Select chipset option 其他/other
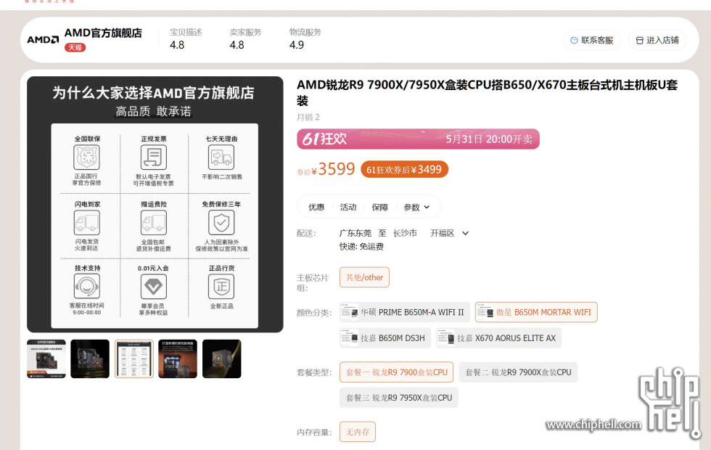This screenshot has height=450, width=711. coord(364,277)
